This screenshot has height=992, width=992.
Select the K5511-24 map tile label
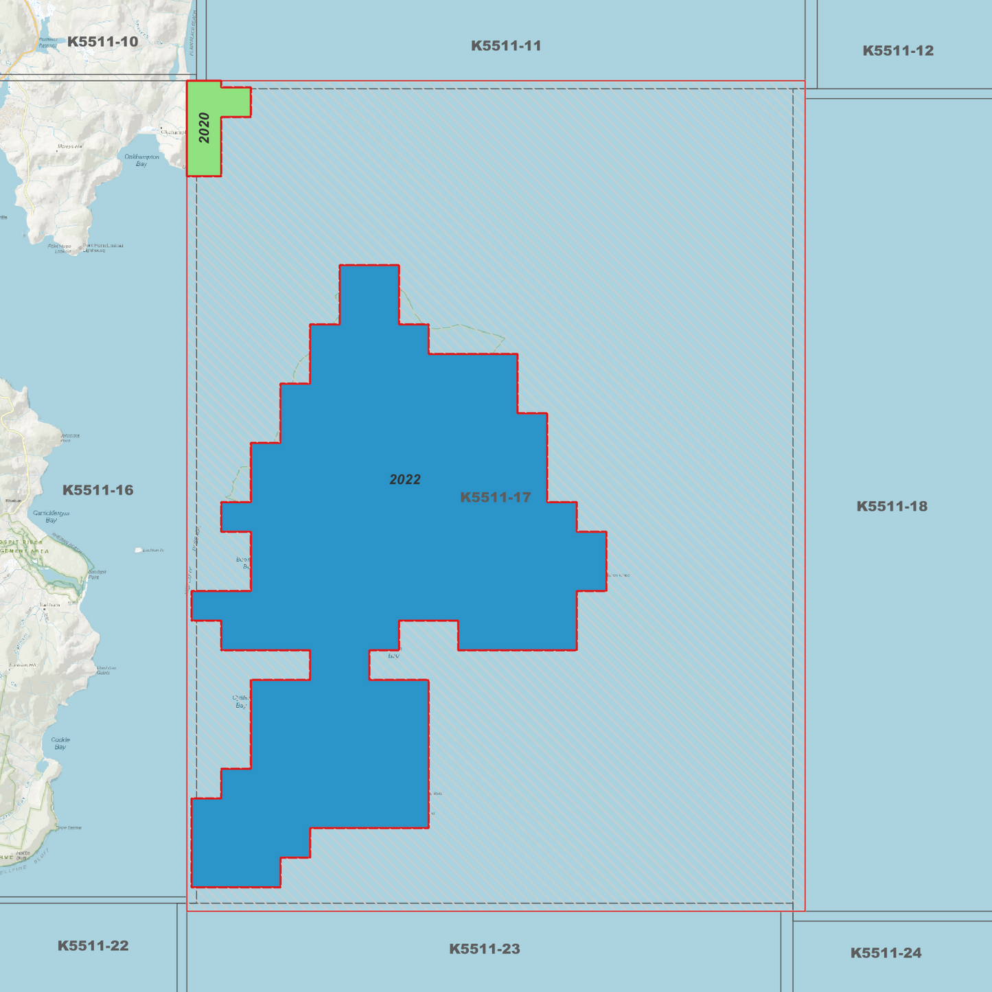click(x=886, y=953)
